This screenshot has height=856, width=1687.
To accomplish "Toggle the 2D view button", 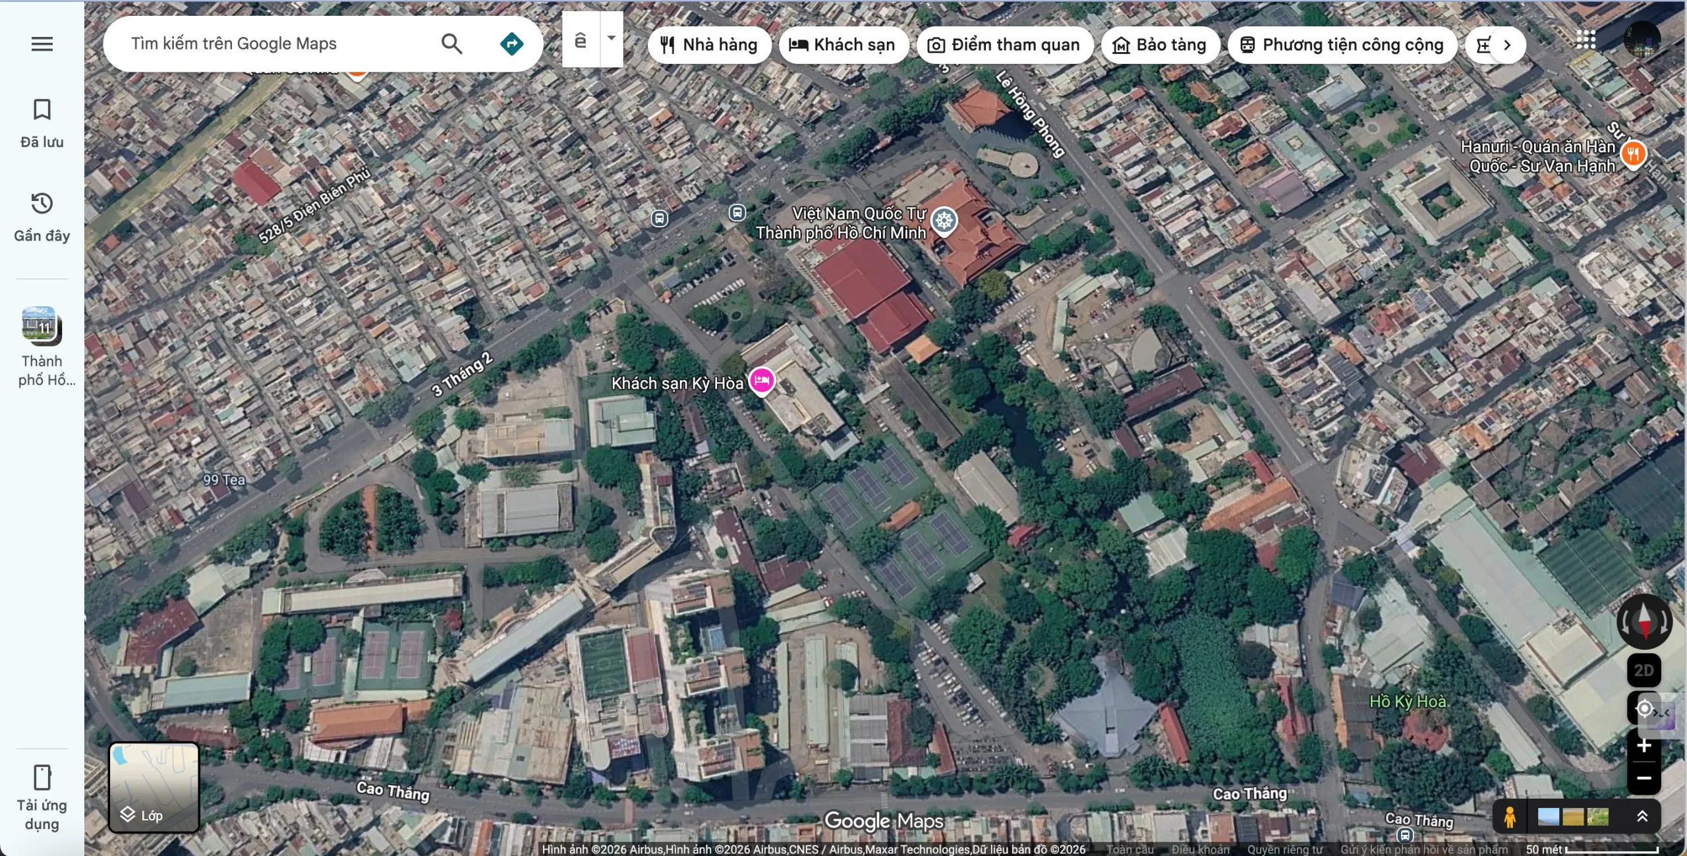I will coord(1644,670).
